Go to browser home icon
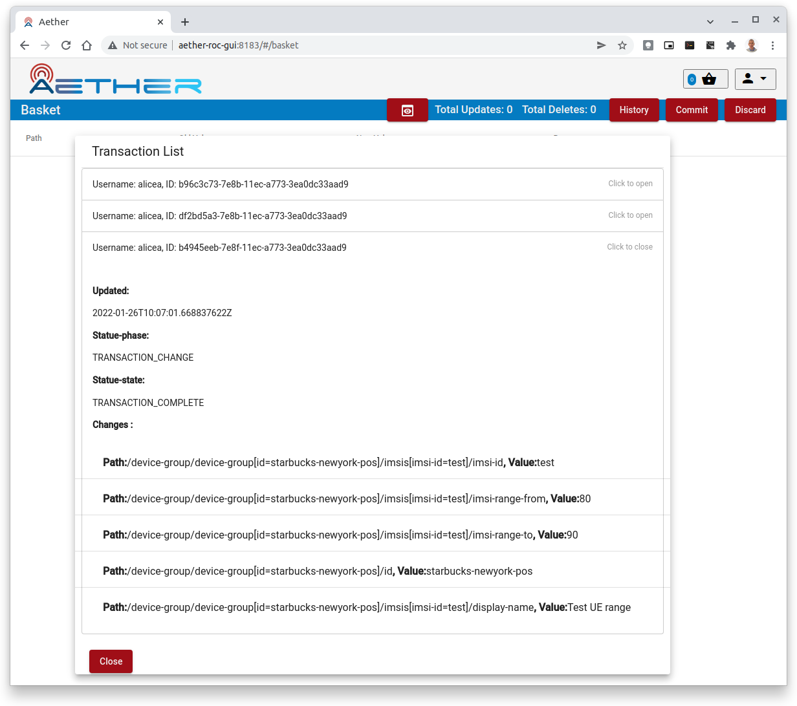The image size is (797, 706). click(87, 45)
